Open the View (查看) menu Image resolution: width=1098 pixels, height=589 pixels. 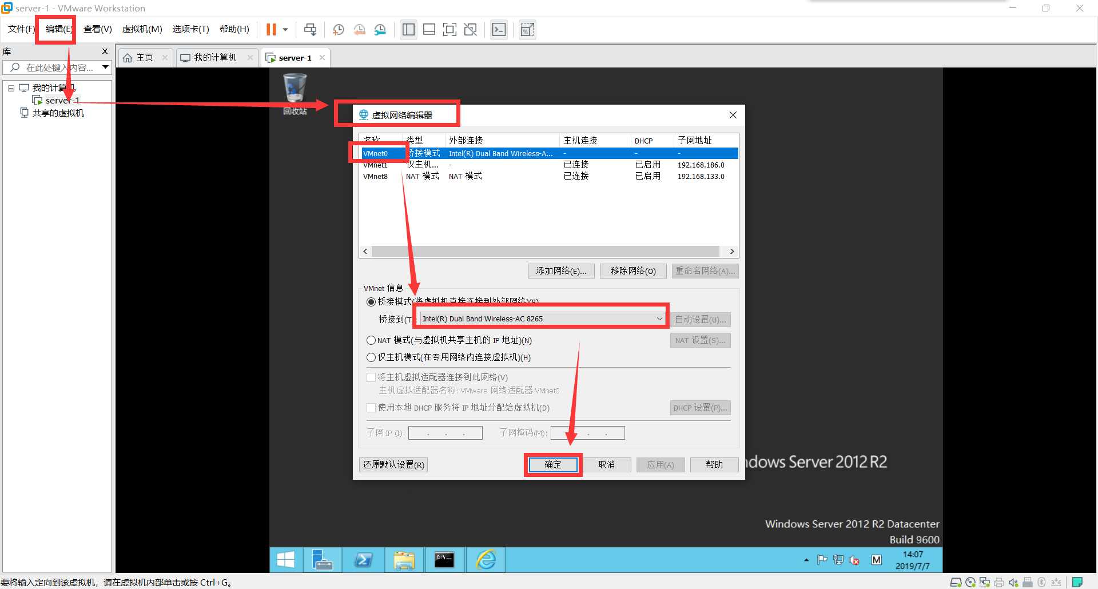97,29
